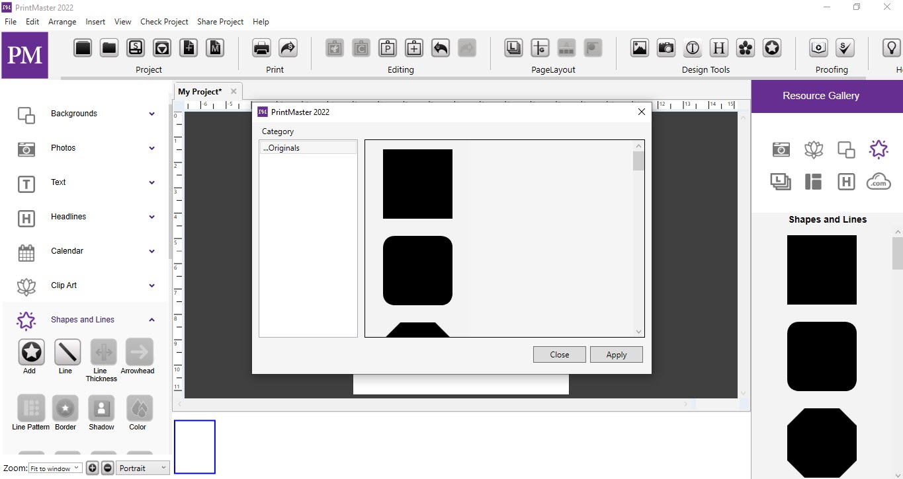The width and height of the screenshot is (903, 479).
Task: Select the ...Originals category in dialog
Action: coord(308,148)
